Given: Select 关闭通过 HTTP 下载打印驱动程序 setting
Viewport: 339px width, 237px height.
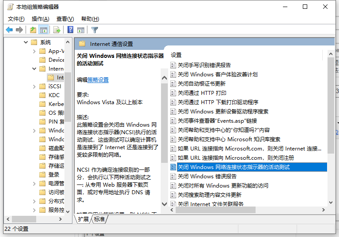Looking at the screenshot, I should point(218,102).
